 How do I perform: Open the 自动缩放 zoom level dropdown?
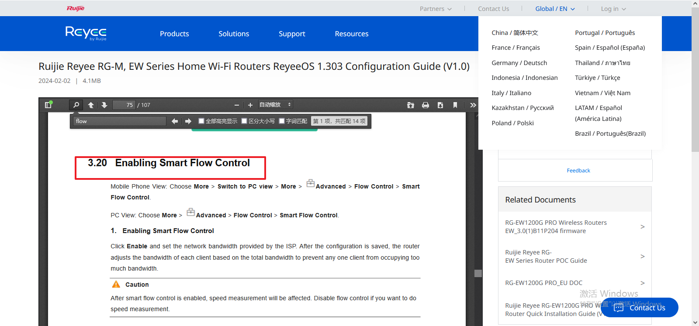pyautogui.click(x=275, y=105)
